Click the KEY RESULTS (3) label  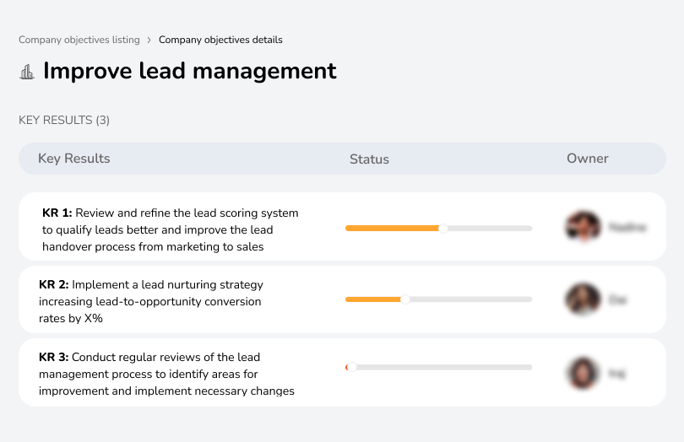[x=64, y=121]
